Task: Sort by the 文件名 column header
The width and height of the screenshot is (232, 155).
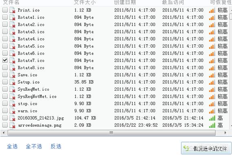Action: pyautogui.click(x=11, y=2)
